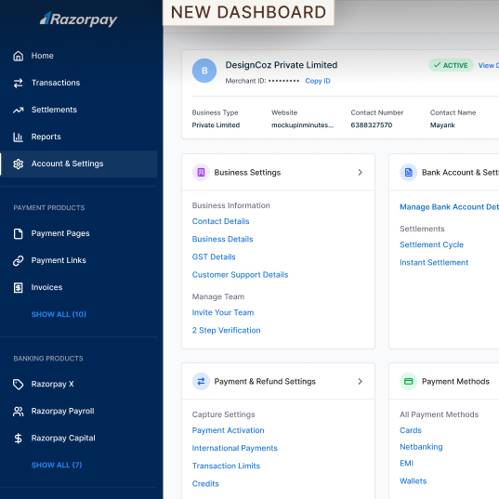Click the Payment Pages document icon
Screen dimensions: 499x499
tap(19, 233)
